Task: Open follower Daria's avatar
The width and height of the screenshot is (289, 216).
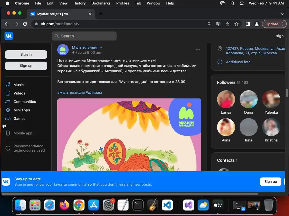Action: pyautogui.click(x=248, y=99)
